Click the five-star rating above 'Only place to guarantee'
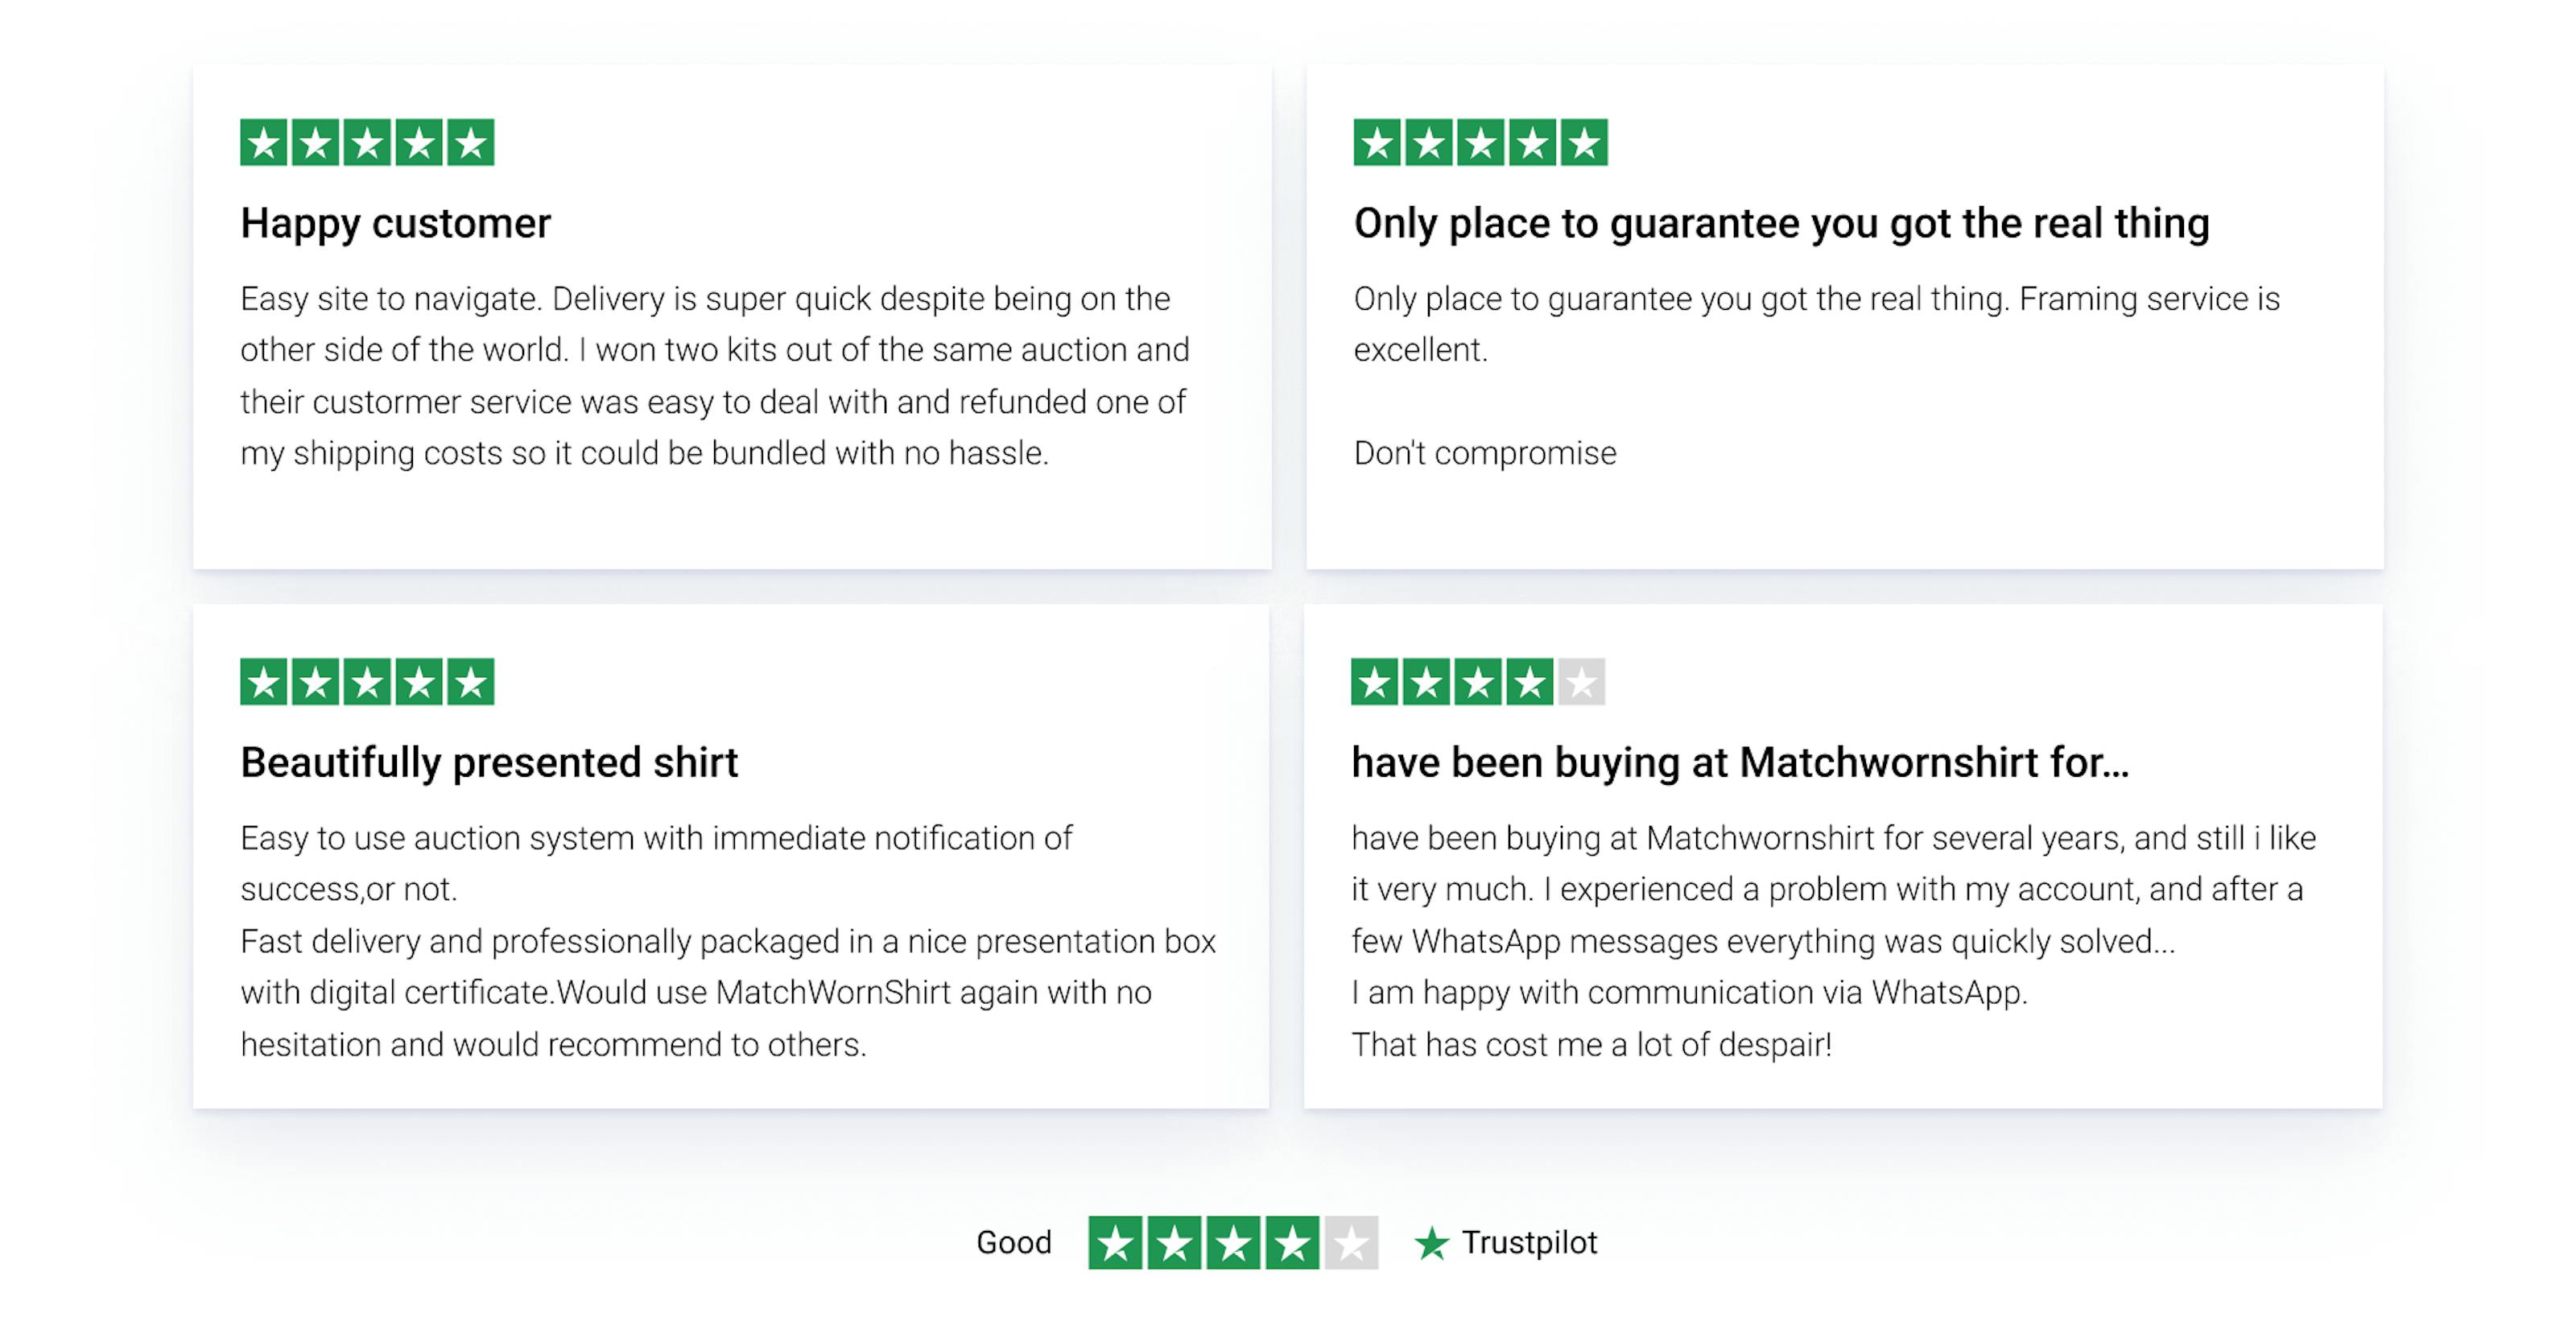This screenshot has height=1342, width=2576. click(x=1480, y=142)
